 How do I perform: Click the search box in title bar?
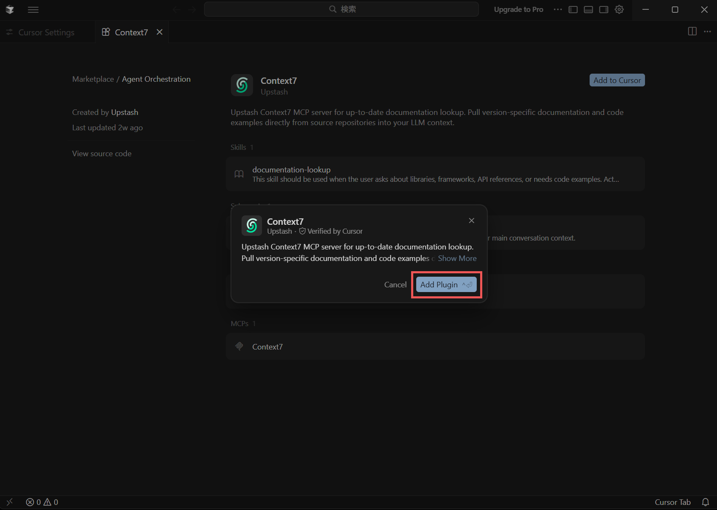341,9
